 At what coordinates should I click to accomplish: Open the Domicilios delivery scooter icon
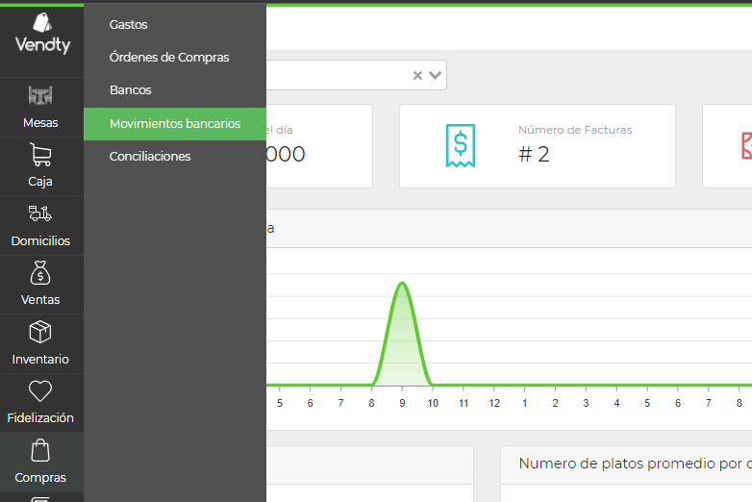[40, 213]
